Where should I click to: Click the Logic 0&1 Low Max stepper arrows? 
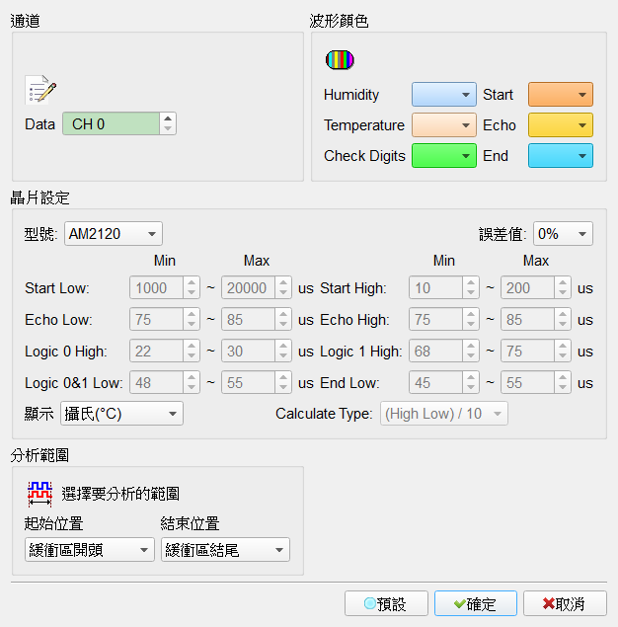(283, 382)
